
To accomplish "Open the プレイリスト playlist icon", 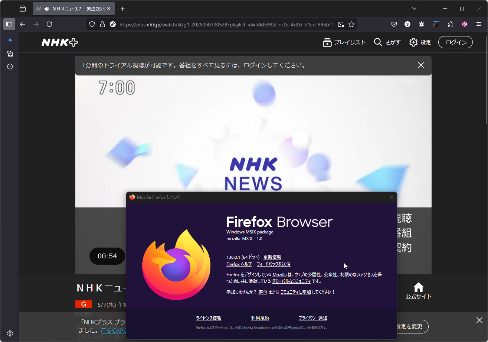I will [327, 42].
